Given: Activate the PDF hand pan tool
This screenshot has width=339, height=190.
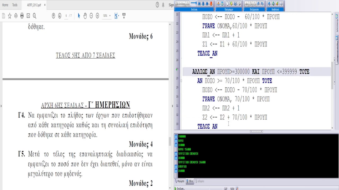Looking at the screenshot, I should tap(85, 16).
